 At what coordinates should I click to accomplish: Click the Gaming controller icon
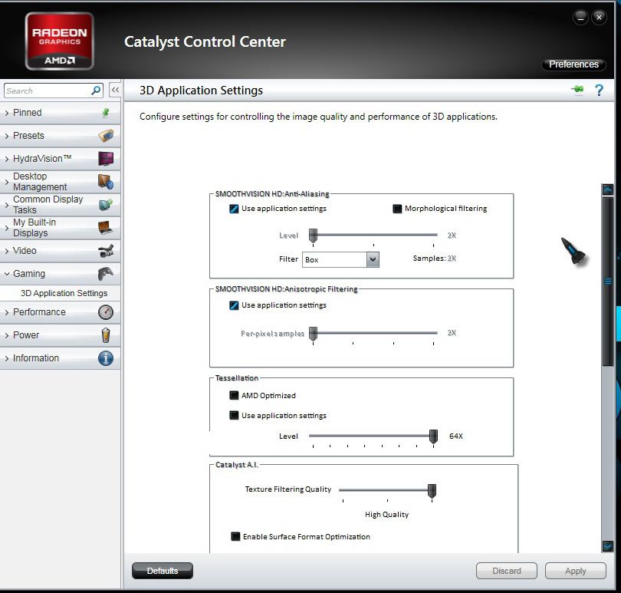106,274
